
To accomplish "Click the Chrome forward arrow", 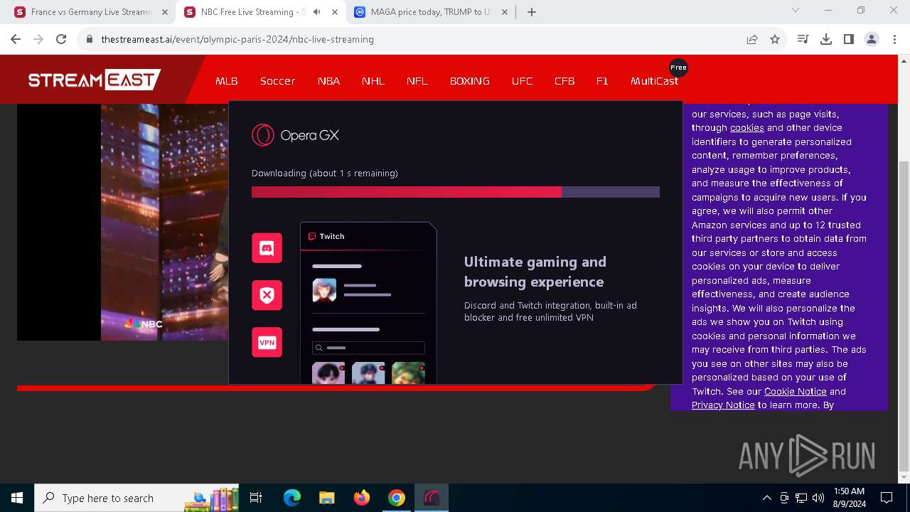I will coord(38,39).
